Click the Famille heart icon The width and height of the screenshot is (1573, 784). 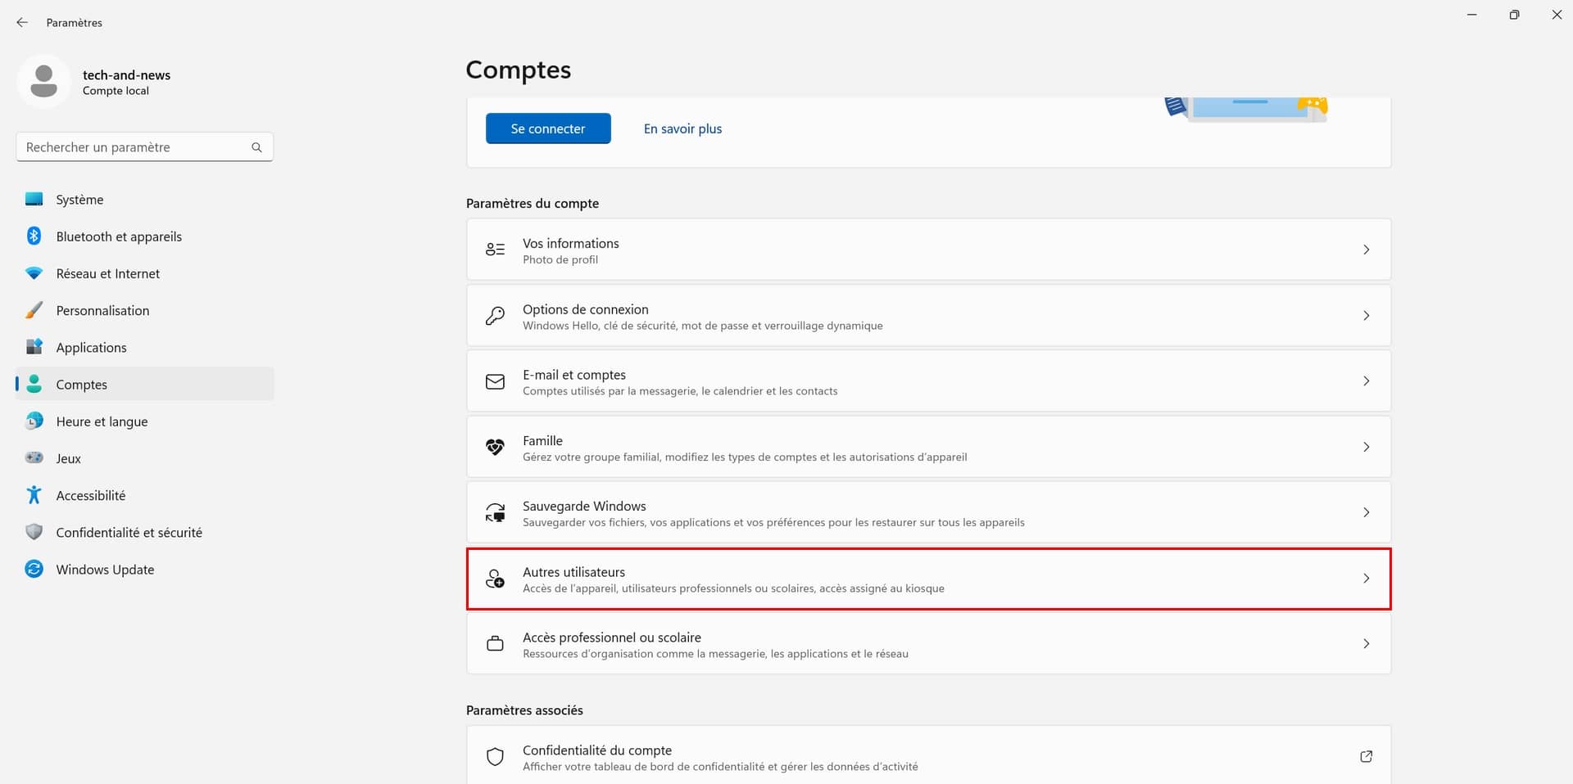point(495,448)
